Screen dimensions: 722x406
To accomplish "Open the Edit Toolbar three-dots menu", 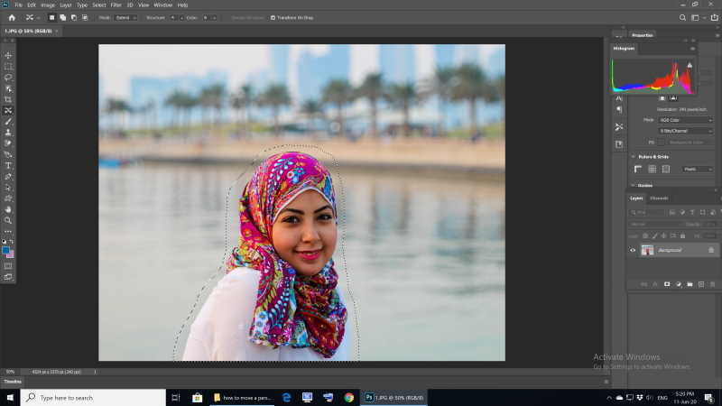I will (x=8, y=232).
